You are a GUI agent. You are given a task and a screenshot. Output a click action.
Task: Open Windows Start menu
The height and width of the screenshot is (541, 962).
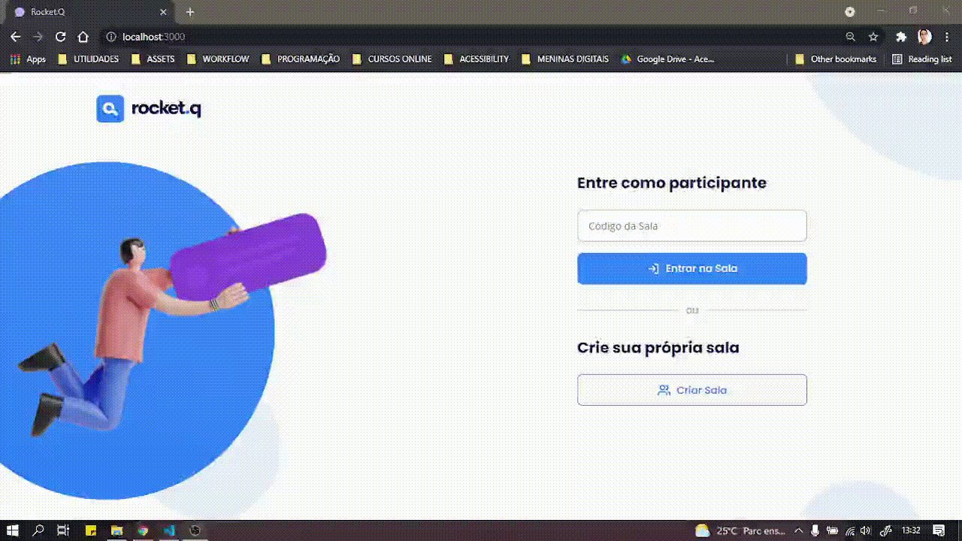click(13, 530)
